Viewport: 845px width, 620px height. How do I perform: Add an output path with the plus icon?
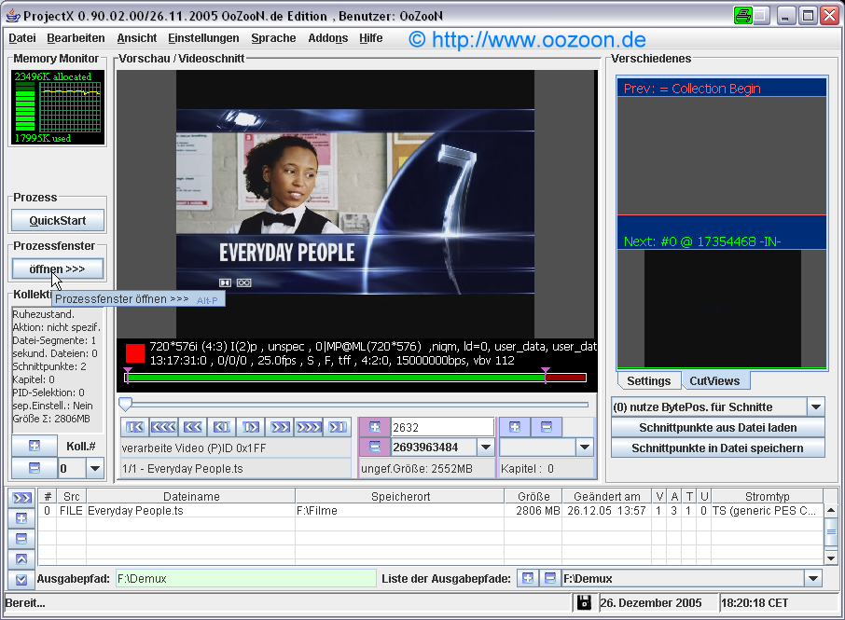point(528,579)
